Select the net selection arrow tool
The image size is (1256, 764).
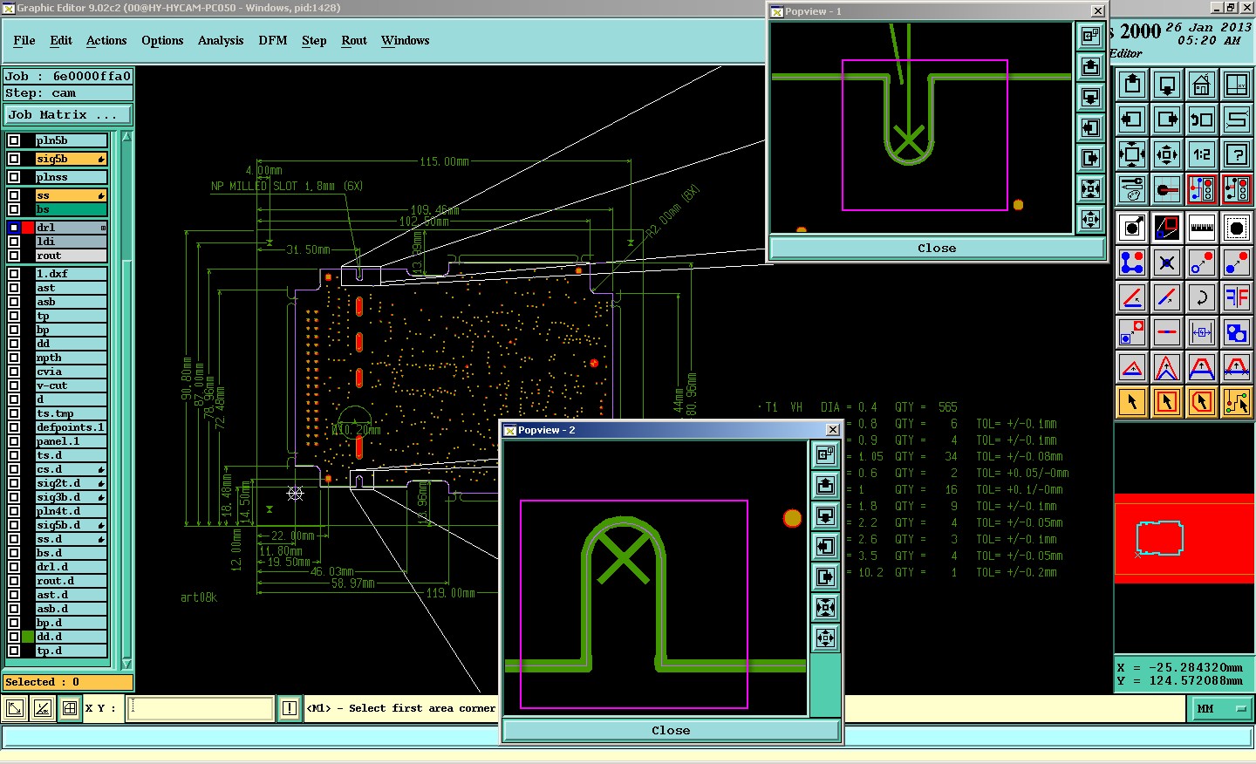point(1237,402)
